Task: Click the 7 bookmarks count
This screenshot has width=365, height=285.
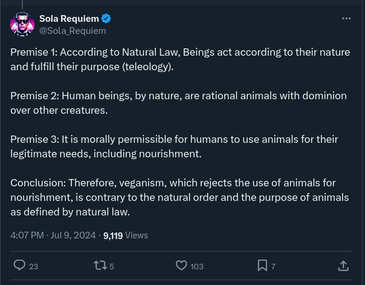Action: point(273,266)
